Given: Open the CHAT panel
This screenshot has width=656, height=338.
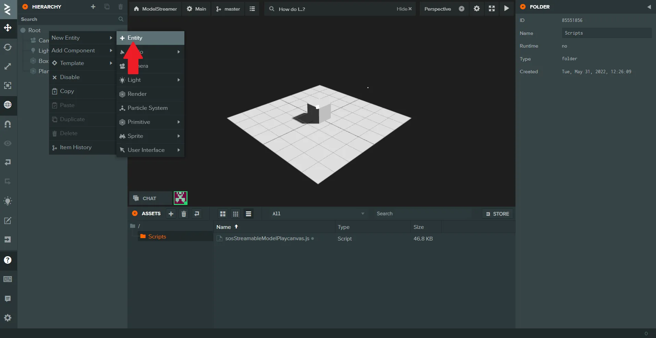Looking at the screenshot, I should pyautogui.click(x=150, y=198).
